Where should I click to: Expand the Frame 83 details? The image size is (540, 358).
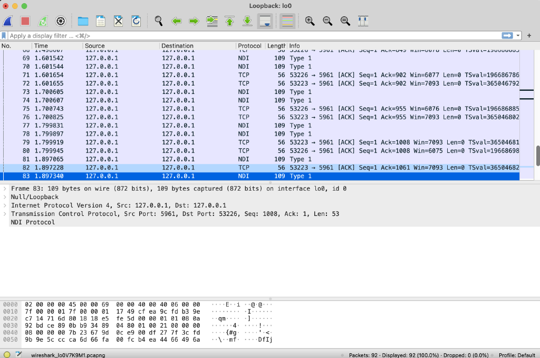[x=4, y=189]
